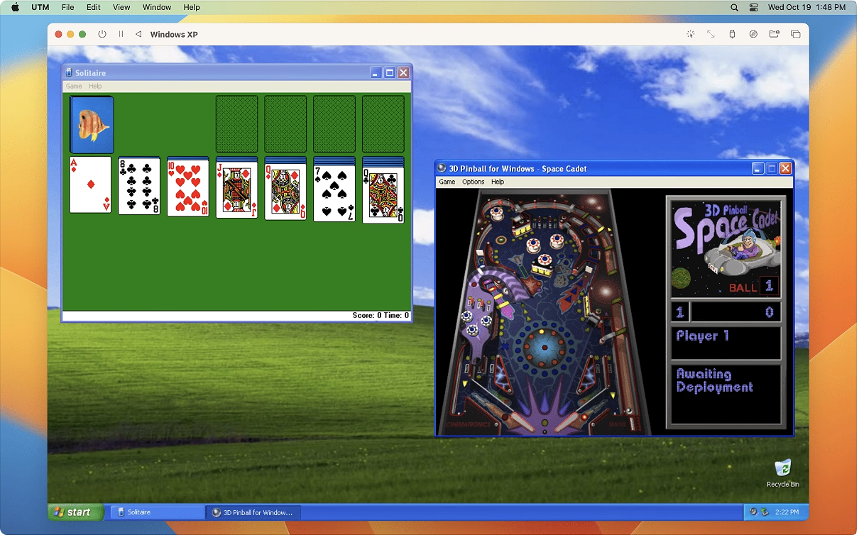This screenshot has width=859, height=535.
Task: Click the capture mouse cursor icon
Action: coord(689,34)
